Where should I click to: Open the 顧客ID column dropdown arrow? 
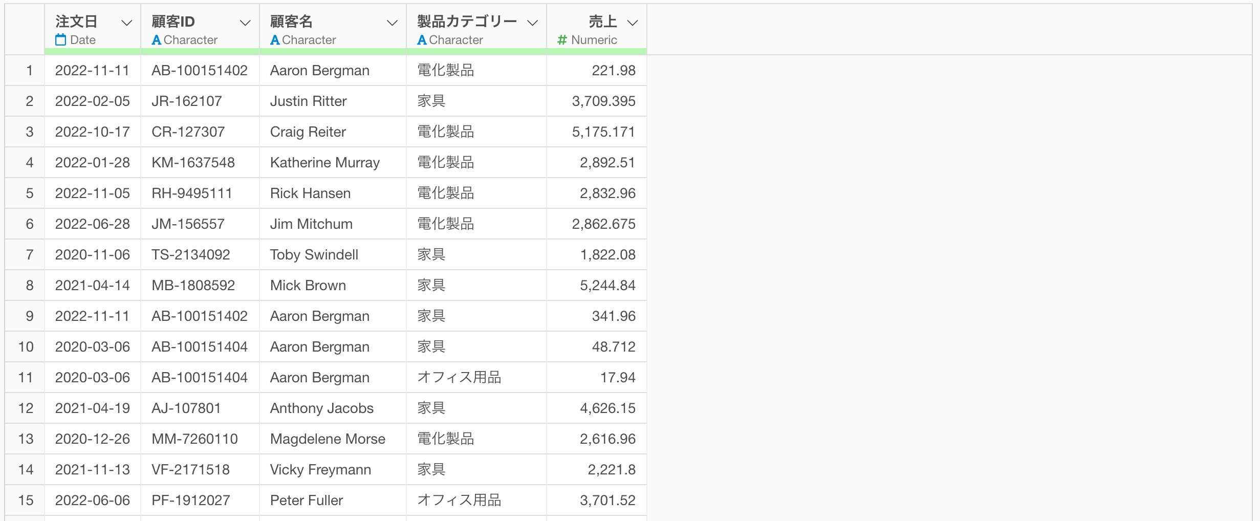(245, 23)
